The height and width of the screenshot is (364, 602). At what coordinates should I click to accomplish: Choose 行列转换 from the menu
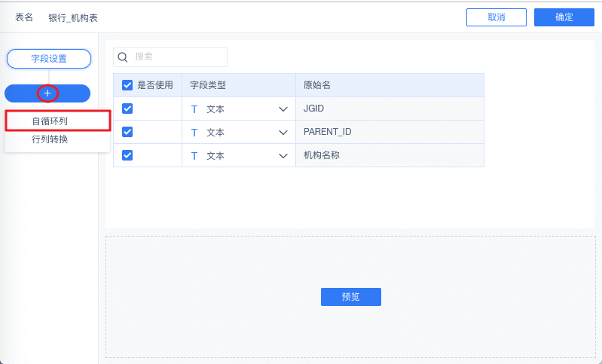click(x=50, y=139)
